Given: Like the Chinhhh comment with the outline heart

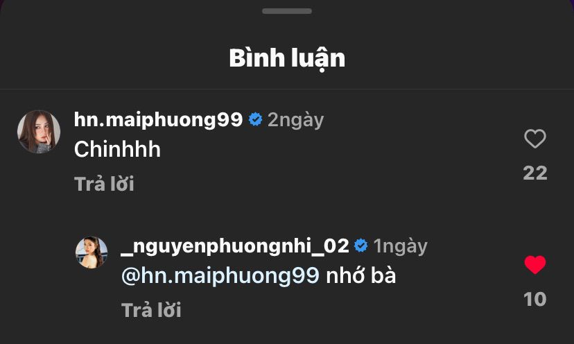Looking at the screenshot, I should pos(534,139).
